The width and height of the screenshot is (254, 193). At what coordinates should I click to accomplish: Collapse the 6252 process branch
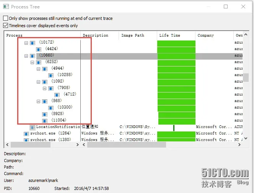[x=33, y=62]
